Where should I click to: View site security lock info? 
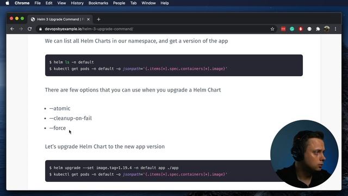[40, 29]
